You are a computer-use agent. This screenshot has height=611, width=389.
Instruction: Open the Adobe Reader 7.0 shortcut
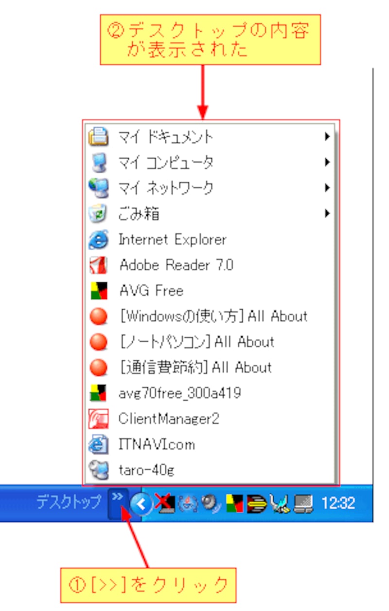point(210,265)
